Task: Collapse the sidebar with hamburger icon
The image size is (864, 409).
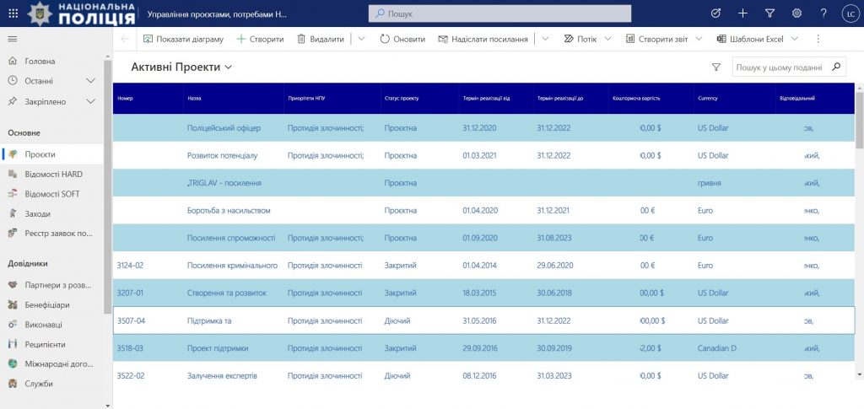Action: pyautogui.click(x=12, y=39)
